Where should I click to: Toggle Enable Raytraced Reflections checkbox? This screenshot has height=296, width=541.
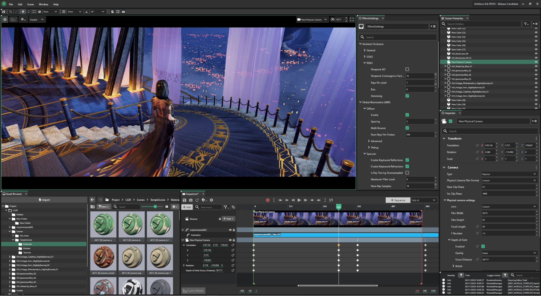pyautogui.click(x=408, y=160)
